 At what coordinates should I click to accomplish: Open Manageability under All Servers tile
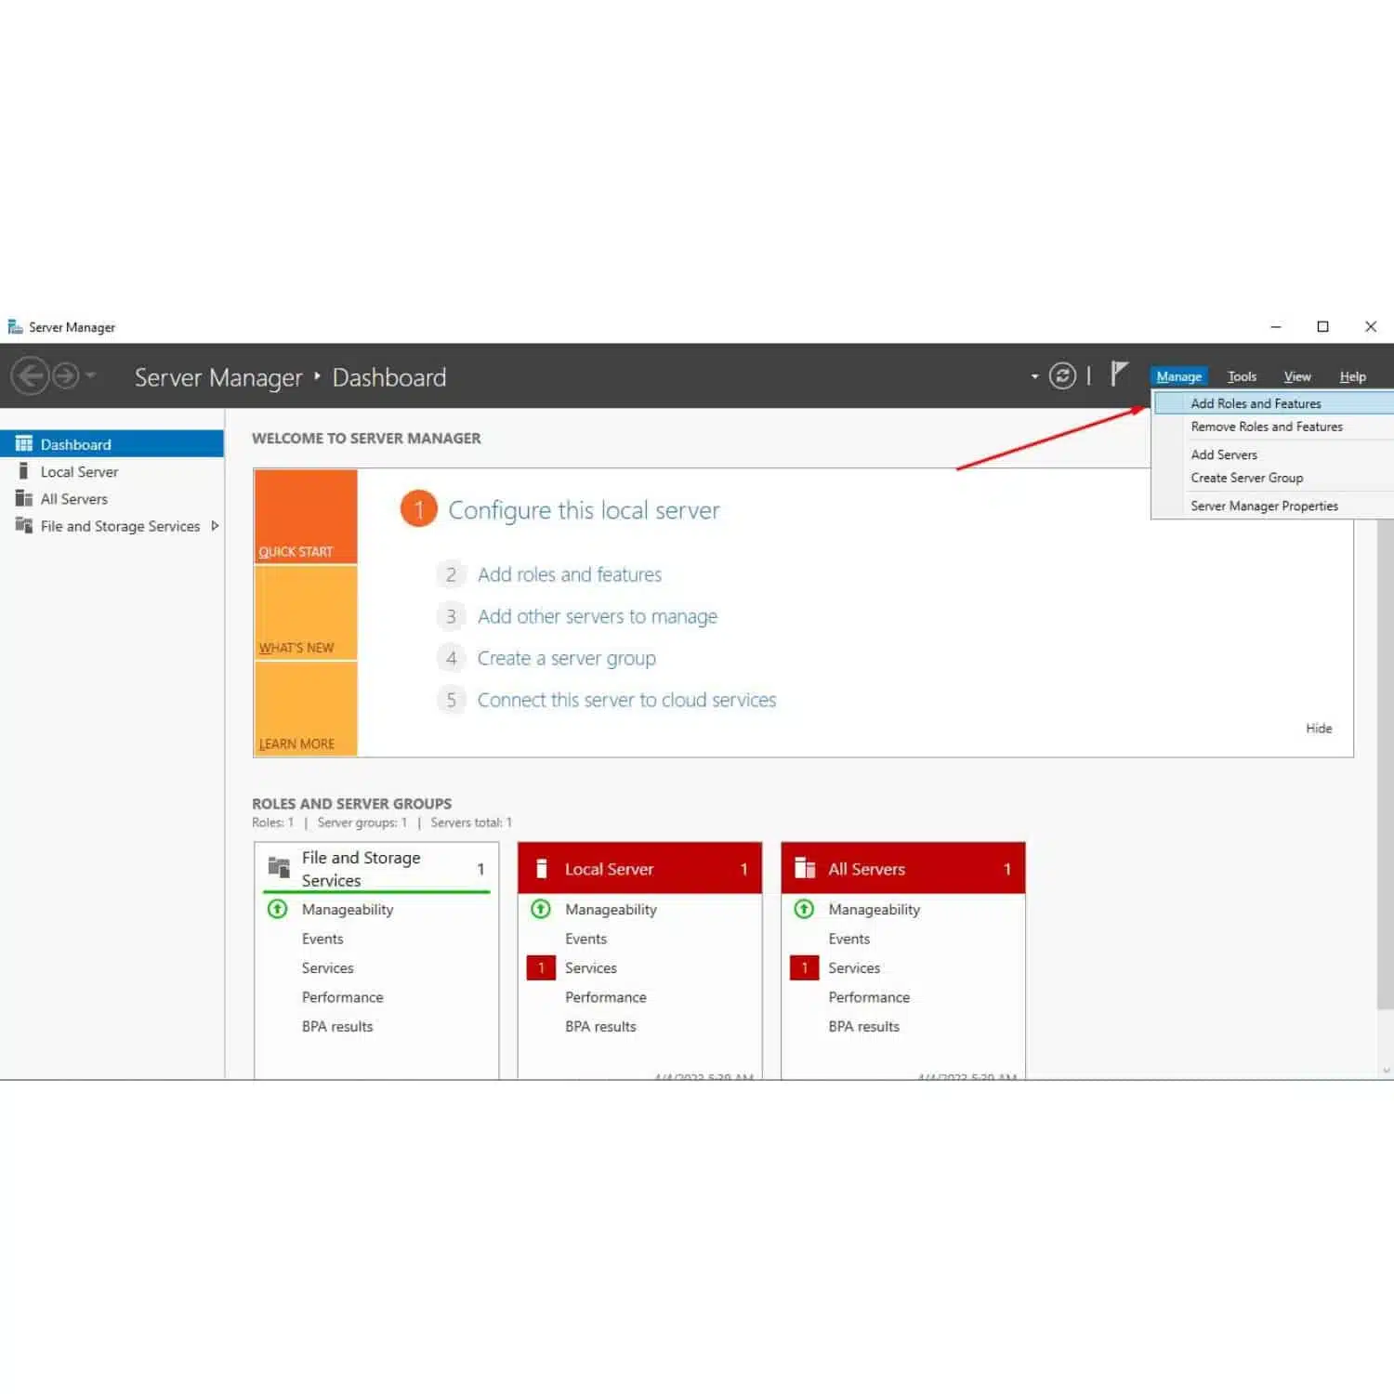pyautogui.click(x=875, y=909)
